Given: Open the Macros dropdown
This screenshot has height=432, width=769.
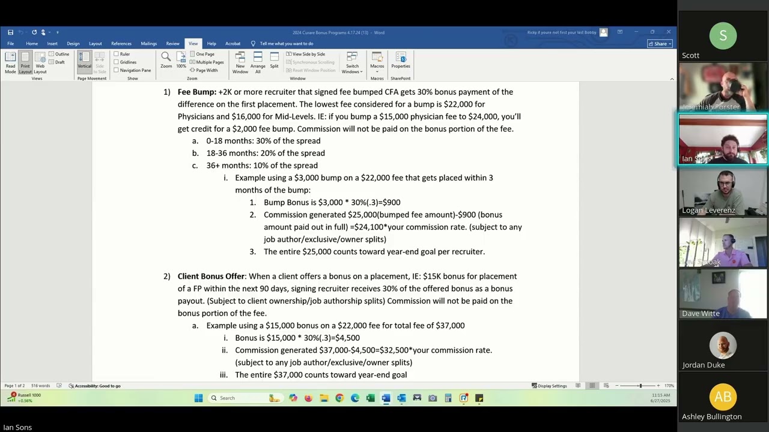Looking at the screenshot, I should click(x=377, y=63).
